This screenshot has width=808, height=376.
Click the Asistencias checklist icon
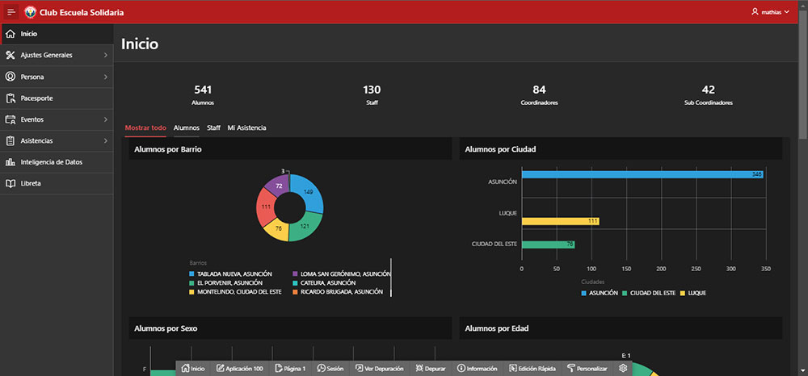point(10,141)
